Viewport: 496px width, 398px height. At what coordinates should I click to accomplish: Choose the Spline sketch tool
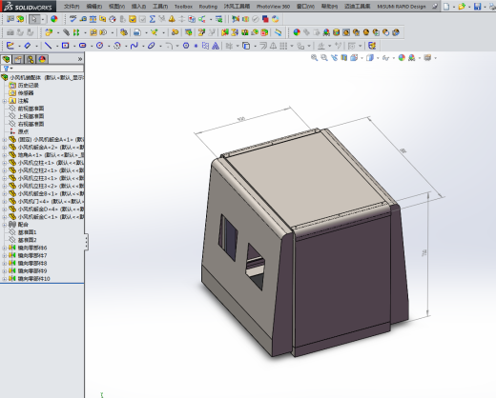[x=134, y=46]
